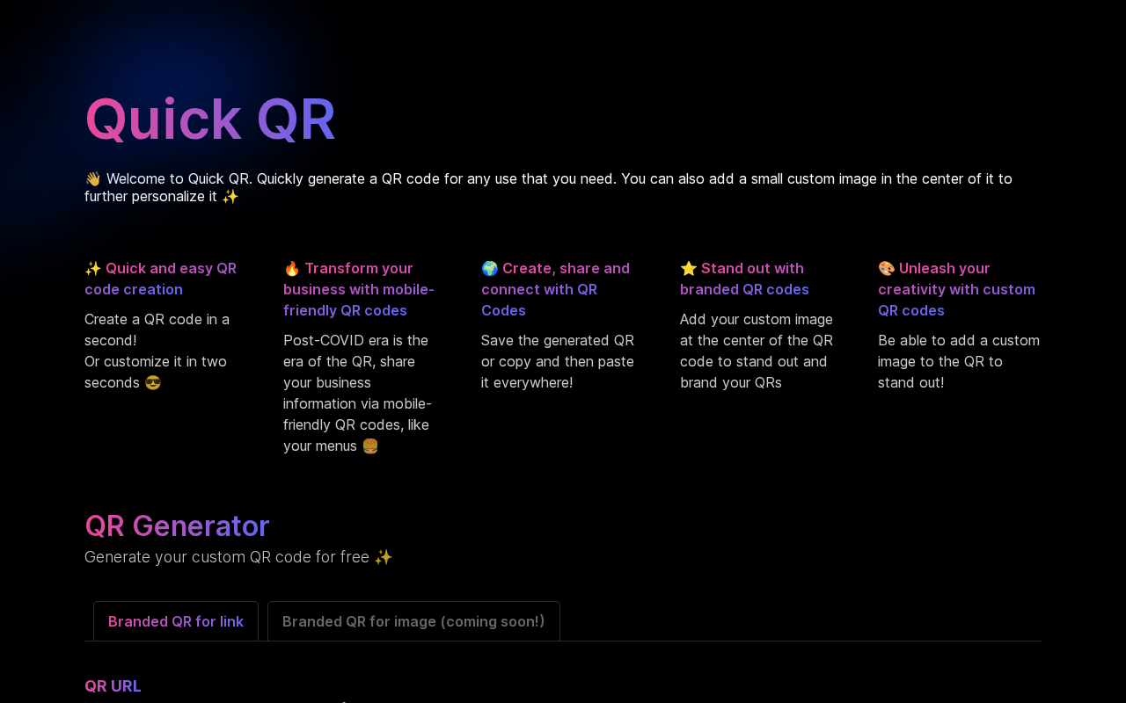Click the star emoji before 'Stand out'
Image resolution: width=1126 pixels, height=703 pixels.
689,268
